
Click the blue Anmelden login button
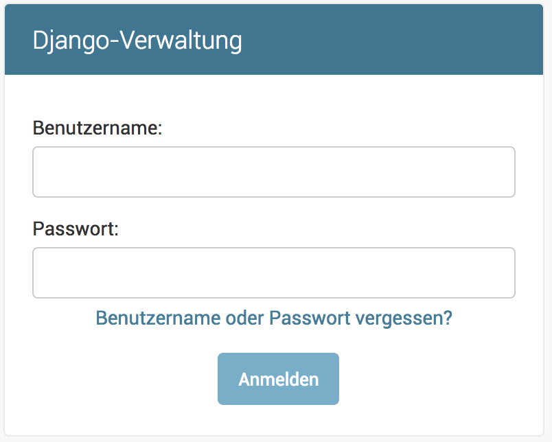coord(277,378)
